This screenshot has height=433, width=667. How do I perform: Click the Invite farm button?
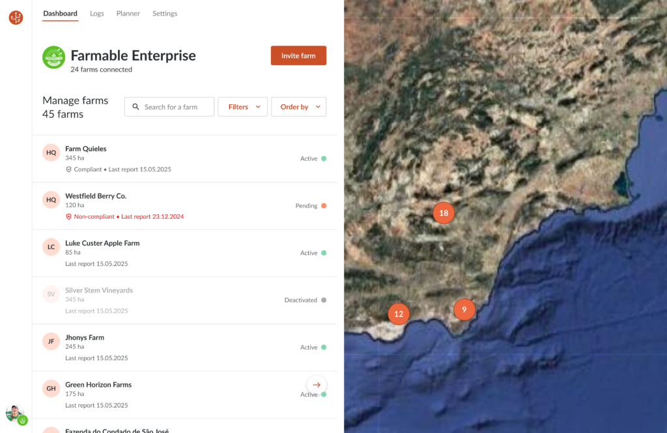(x=298, y=56)
